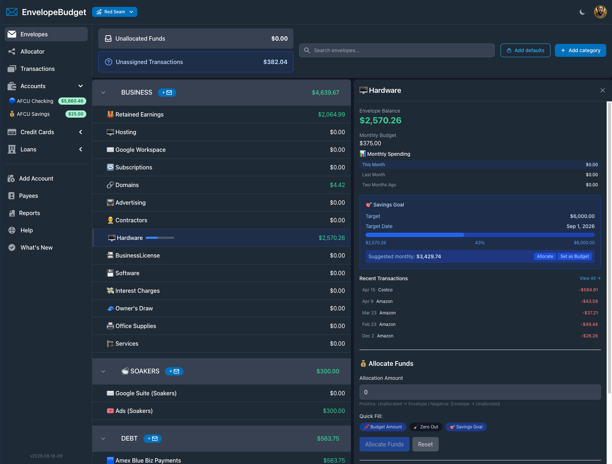612x464 pixels.
Task: Toggle dark mode with the moon icon
Action: pos(582,12)
